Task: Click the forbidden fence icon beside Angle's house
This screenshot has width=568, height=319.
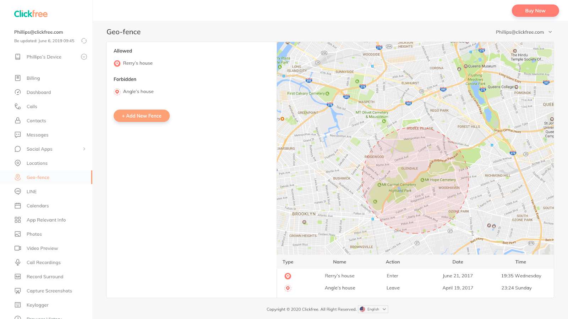Action: point(117,92)
